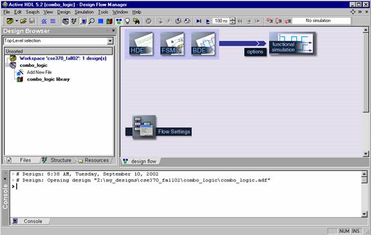Close the Design Browser panel
This screenshot has width=371, height=235.
[113, 30]
